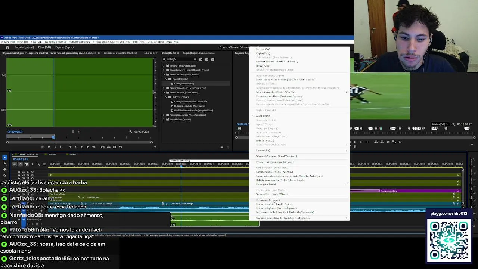
Task: Go to In point in Source monitor
Action: tap(70, 147)
